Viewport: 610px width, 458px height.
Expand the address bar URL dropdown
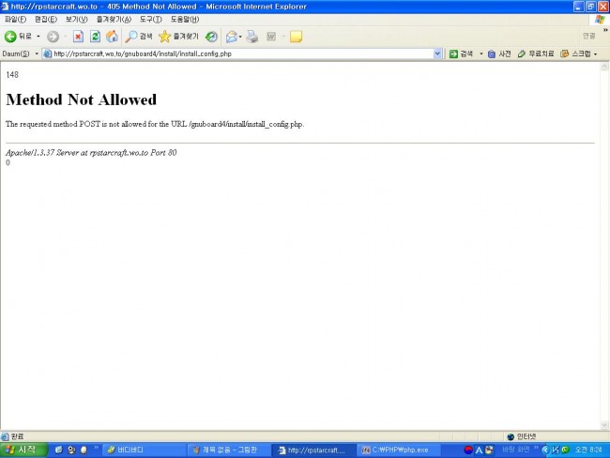pyautogui.click(x=437, y=53)
